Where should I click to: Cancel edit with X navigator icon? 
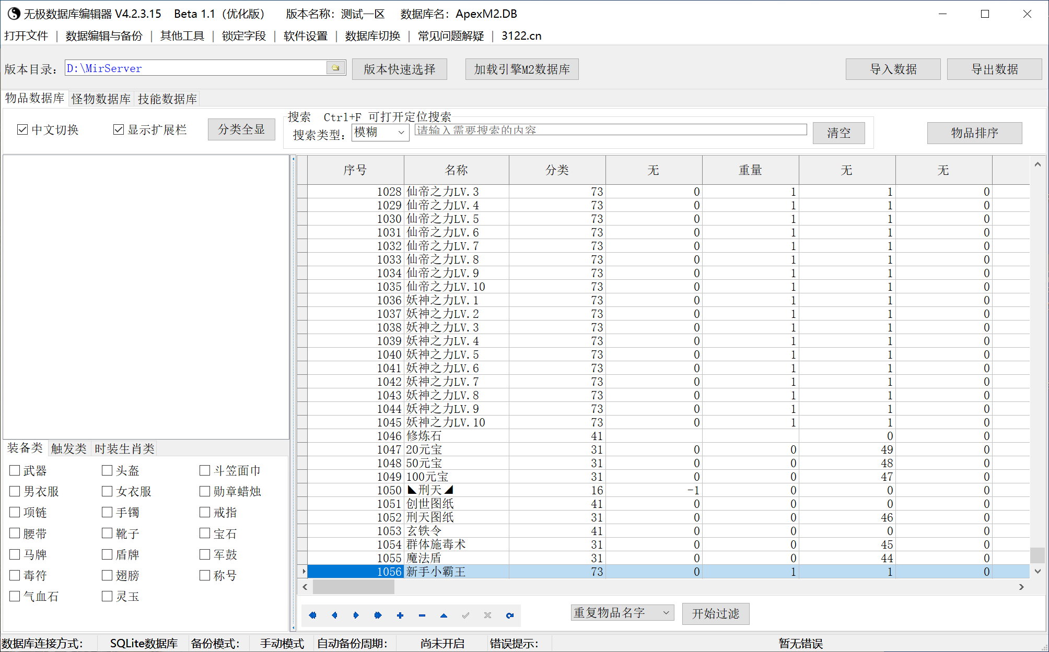tap(487, 615)
